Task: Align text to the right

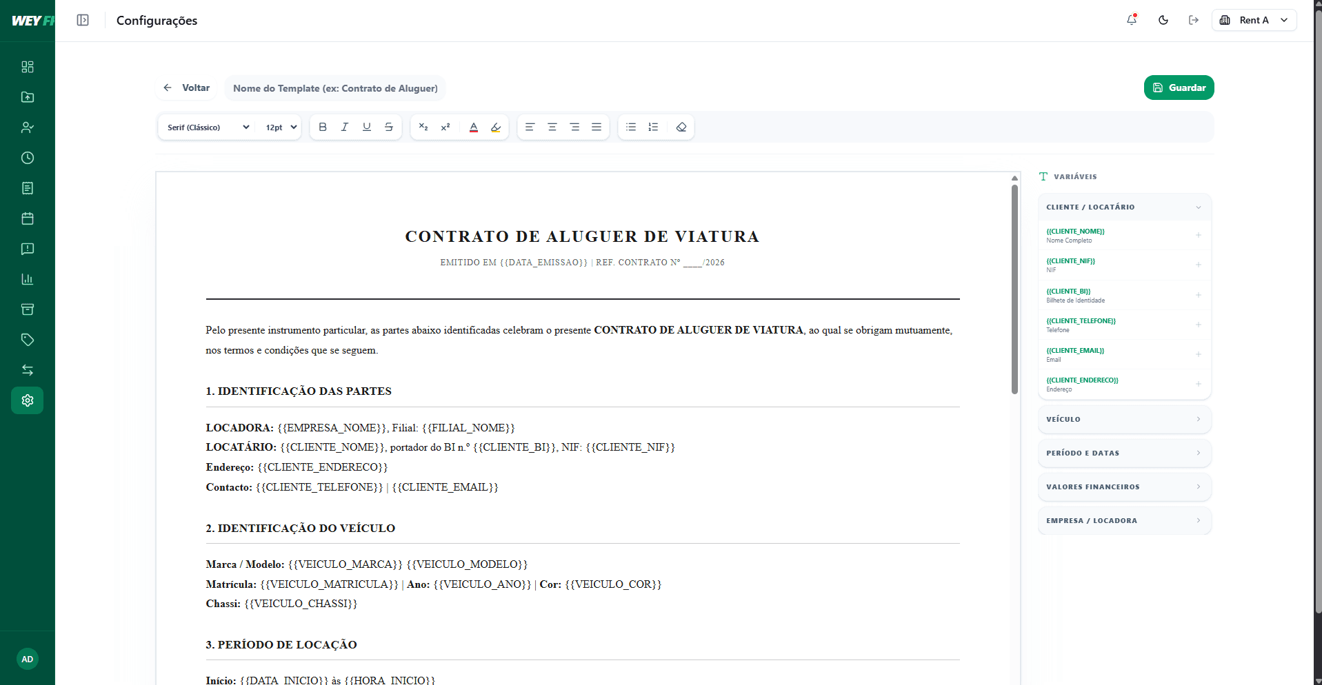Action: tap(574, 127)
